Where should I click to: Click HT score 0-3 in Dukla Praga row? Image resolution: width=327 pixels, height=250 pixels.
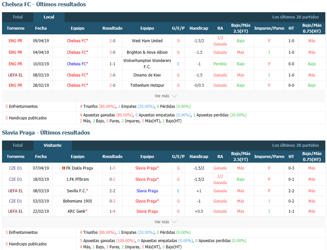(x=291, y=168)
